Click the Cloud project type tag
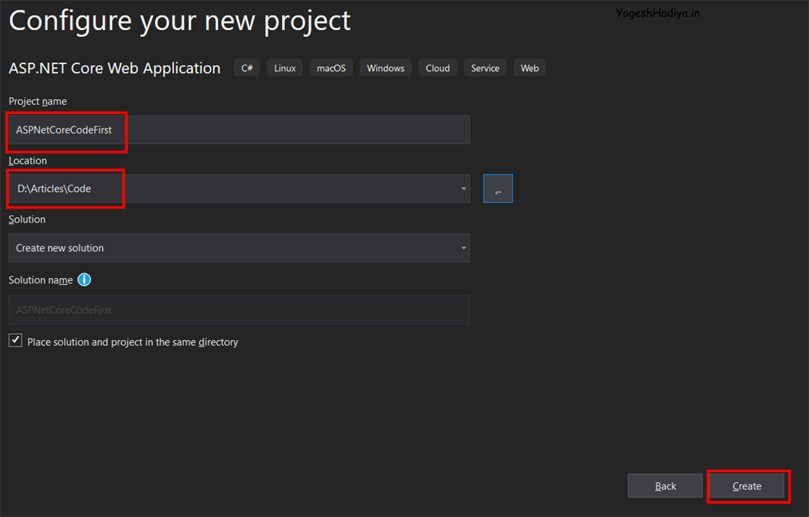Screen dimensions: 809x517 pos(437,68)
